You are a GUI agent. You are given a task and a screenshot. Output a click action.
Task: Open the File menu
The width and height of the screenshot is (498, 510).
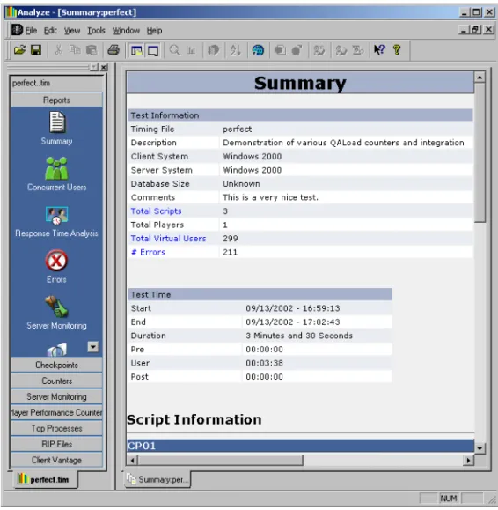pos(31,31)
